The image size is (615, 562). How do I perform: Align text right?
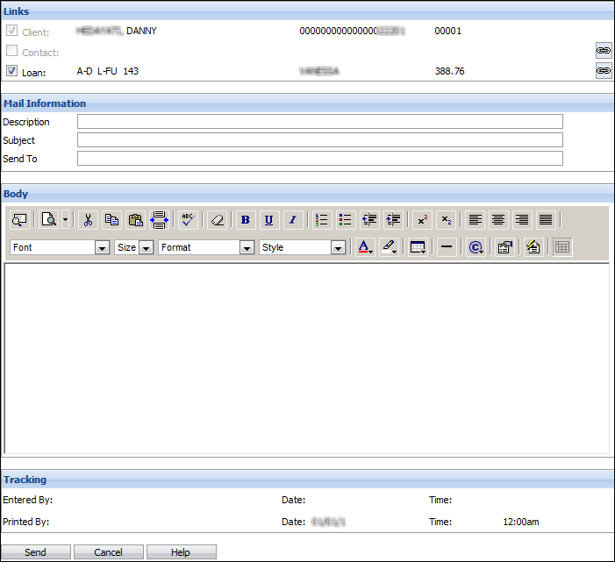(x=522, y=220)
